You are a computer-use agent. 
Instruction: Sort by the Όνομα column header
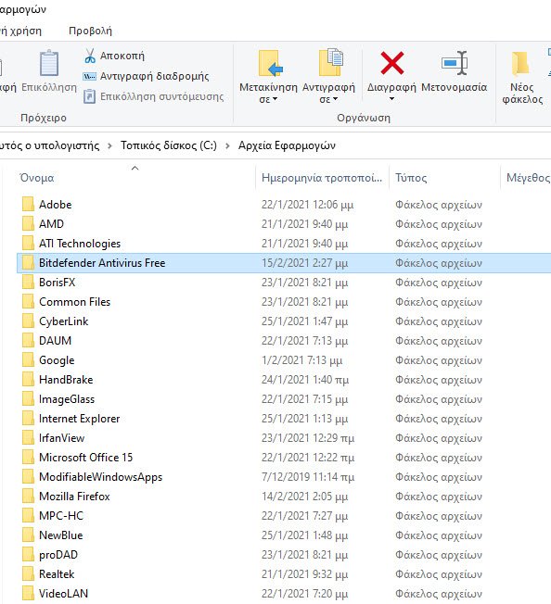(x=37, y=178)
